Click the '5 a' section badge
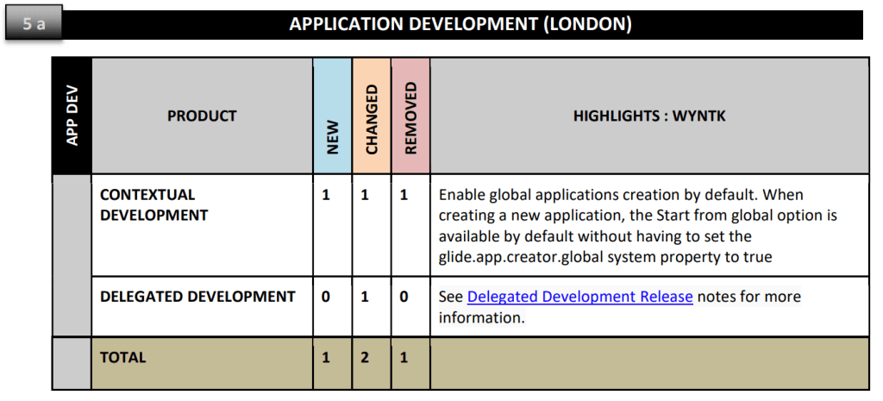This screenshot has height=401, width=883. tap(34, 24)
